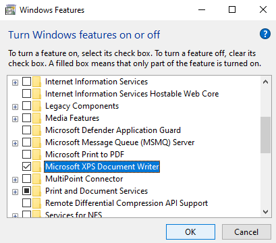Select the Legacy Components label
Image resolution: width=276 pixels, height=243 pixels.
click(82, 106)
